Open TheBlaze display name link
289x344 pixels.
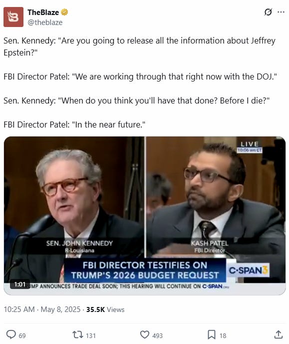(x=43, y=12)
